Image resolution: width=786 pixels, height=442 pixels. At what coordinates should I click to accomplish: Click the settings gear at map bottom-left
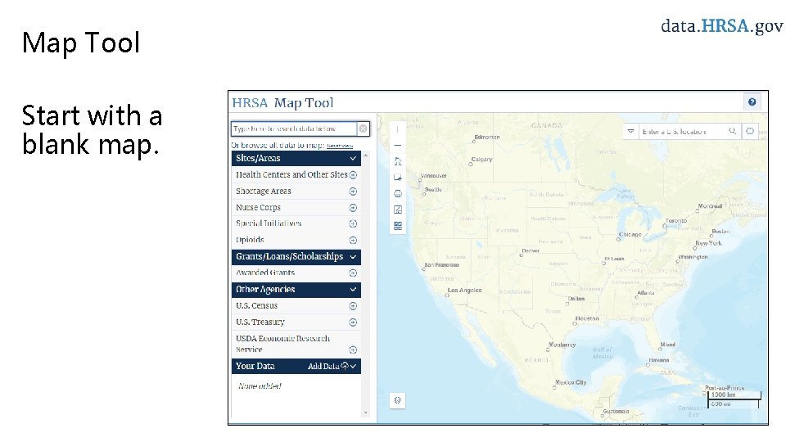point(398,400)
